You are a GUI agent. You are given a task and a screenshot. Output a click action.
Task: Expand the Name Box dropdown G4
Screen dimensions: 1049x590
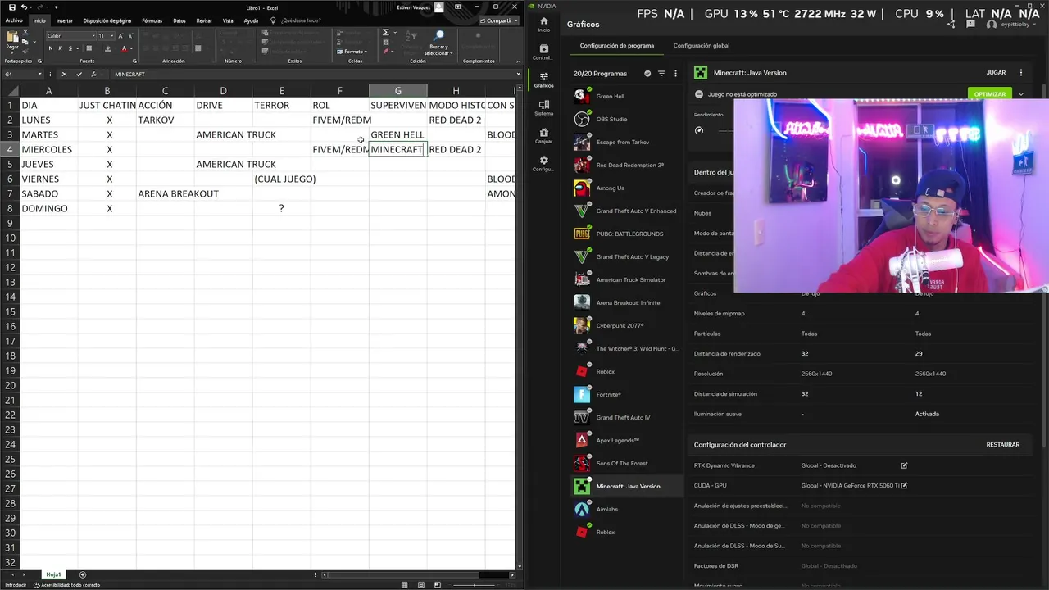pos(39,74)
